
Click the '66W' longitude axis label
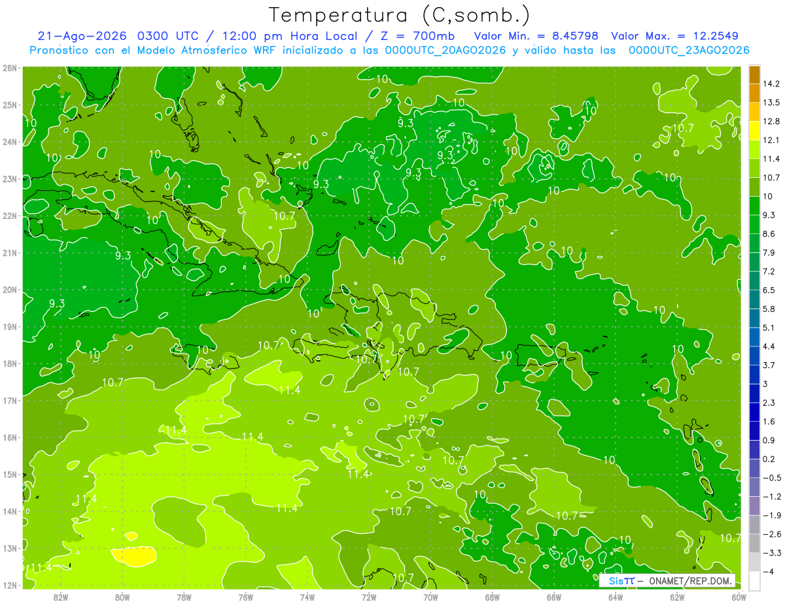coord(554,597)
